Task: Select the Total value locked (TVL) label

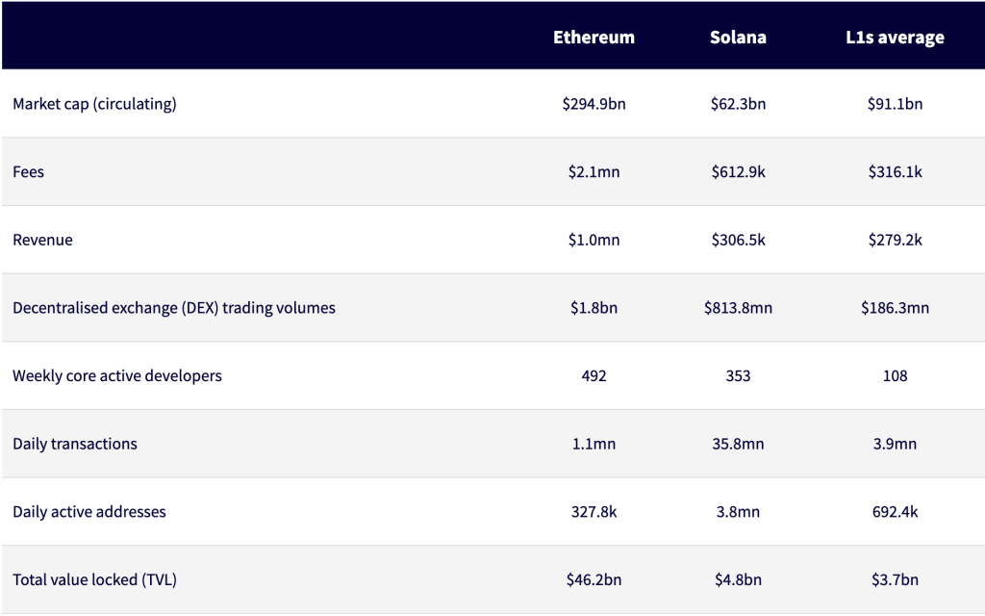Action: [94, 578]
